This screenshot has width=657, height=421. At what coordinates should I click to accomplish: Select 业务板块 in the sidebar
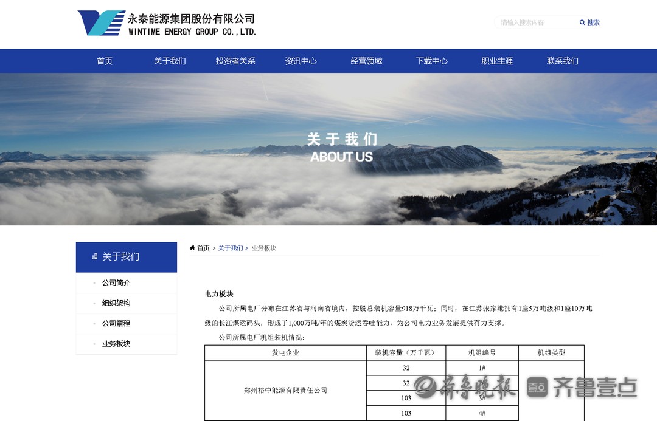point(116,344)
